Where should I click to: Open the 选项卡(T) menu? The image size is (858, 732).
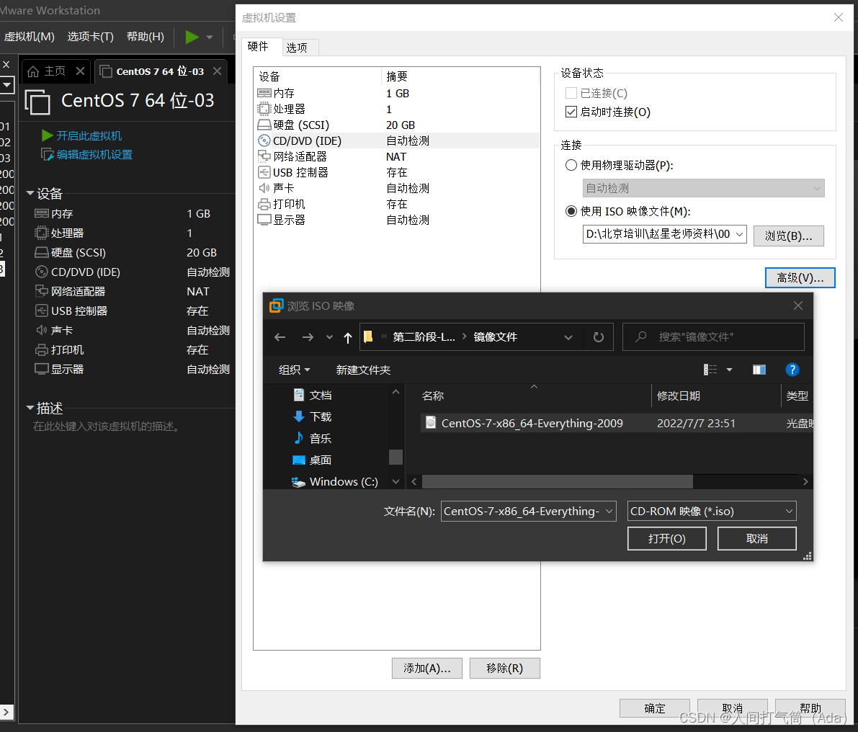(90, 37)
